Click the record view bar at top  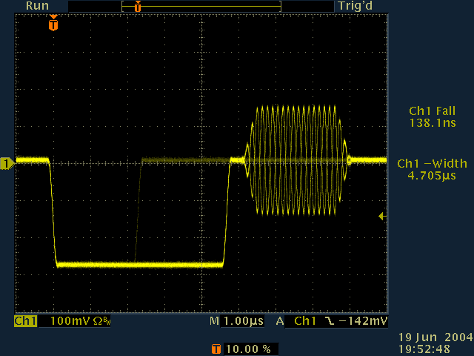(x=201, y=6)
